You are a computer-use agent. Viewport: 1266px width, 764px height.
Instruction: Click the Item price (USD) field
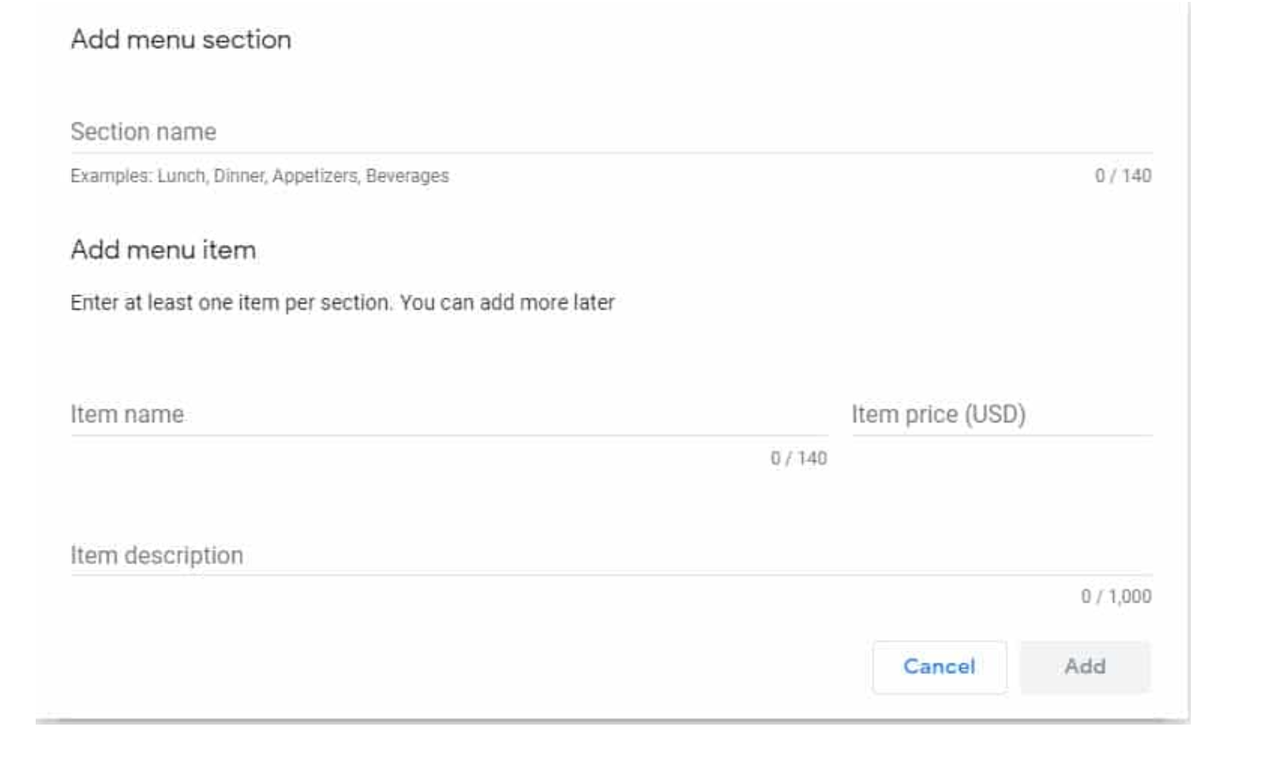[1001, 415]
